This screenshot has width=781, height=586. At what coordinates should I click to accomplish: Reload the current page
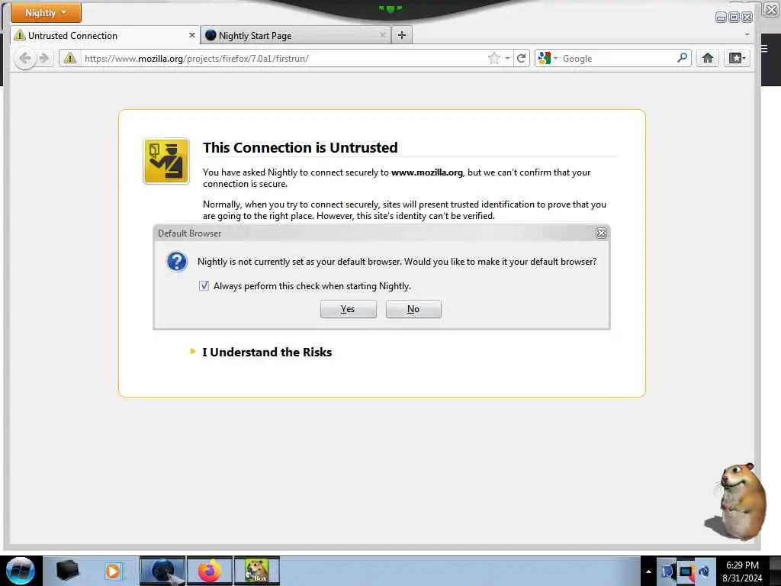tap(522, 58)
